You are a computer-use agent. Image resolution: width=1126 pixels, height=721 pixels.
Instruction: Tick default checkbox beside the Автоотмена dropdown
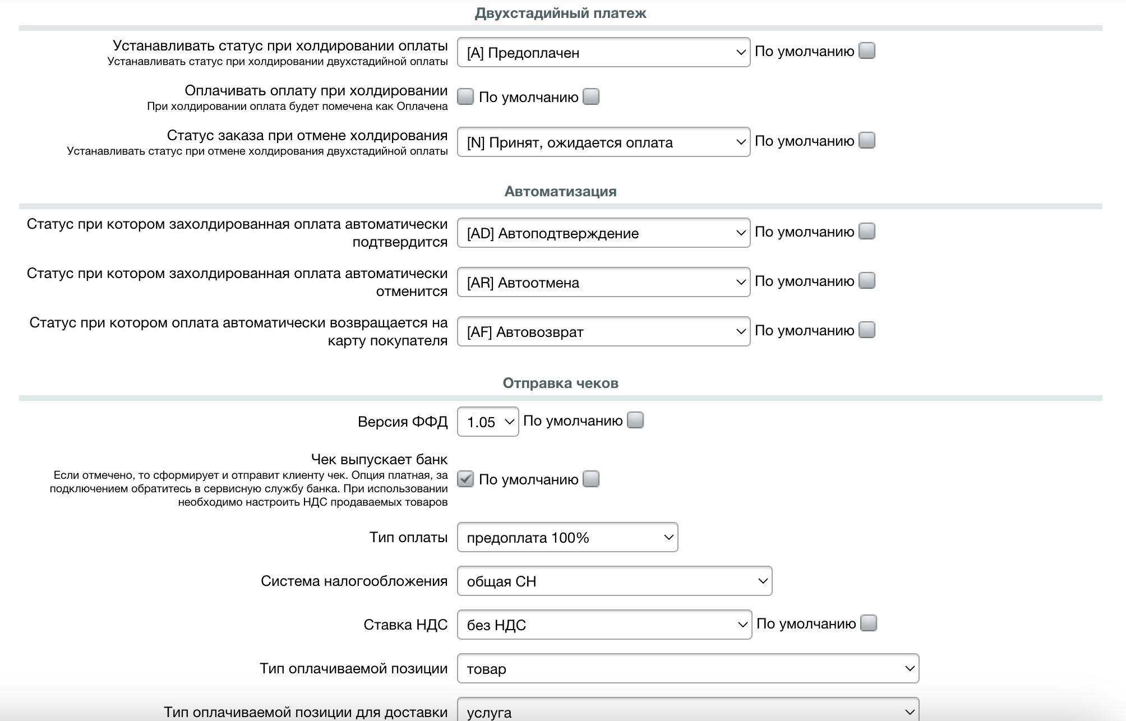[867, 281]
